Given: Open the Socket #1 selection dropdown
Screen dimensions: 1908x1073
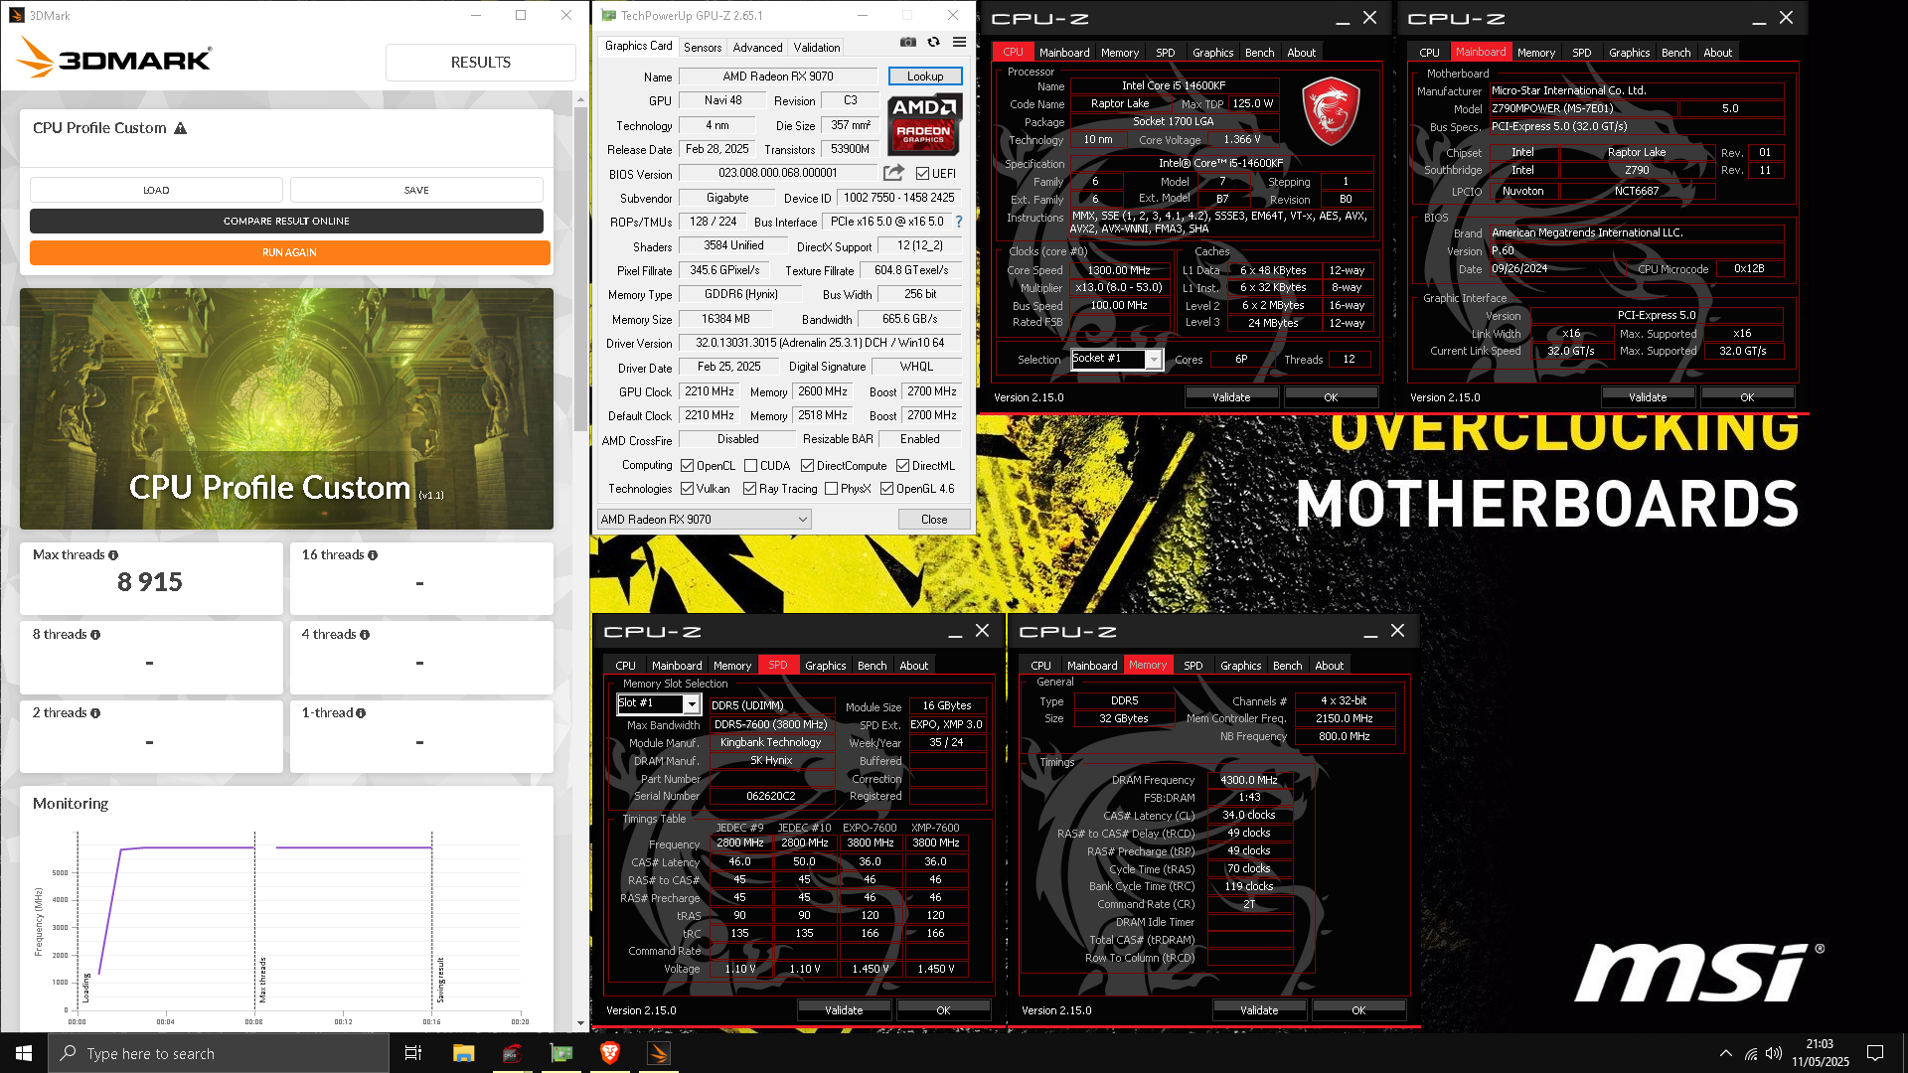Looking at the screenshot, I should (1117, 360).
